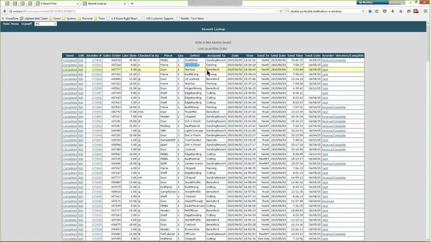Click Signoff in the top menu
This screenshot has height=242, width=431.
[27, 24]
